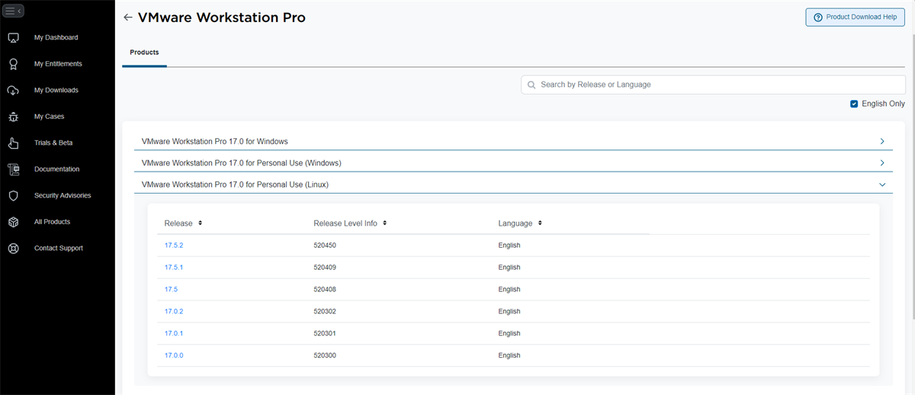Focus the Search by Release or Language field
This screenshot has height=395, width=915.
click(x=713, y=85)
